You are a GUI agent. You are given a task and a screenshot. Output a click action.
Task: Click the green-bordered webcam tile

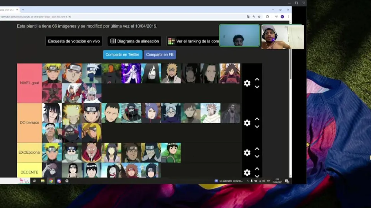[x=239, y=36]
